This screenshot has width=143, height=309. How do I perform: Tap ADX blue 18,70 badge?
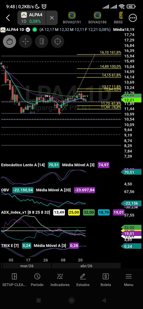click(x=104, y=212)
